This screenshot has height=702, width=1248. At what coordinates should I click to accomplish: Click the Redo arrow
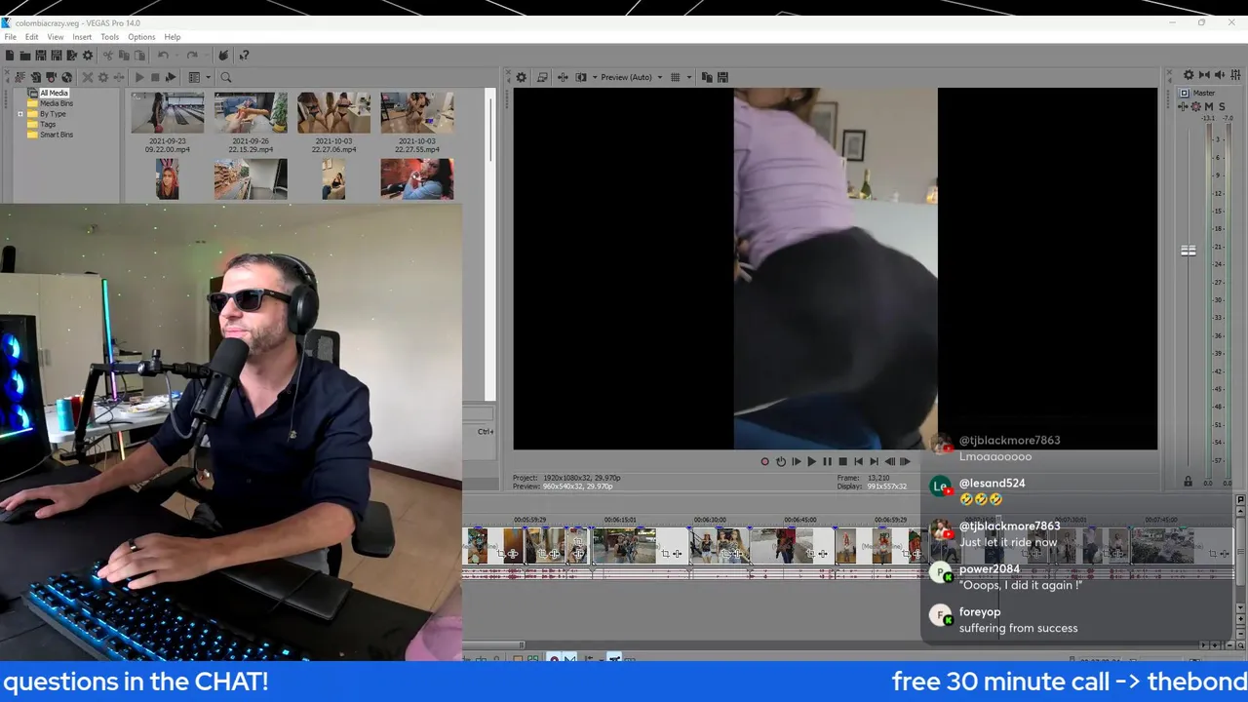pyautogui.click(x=192, y=56)
